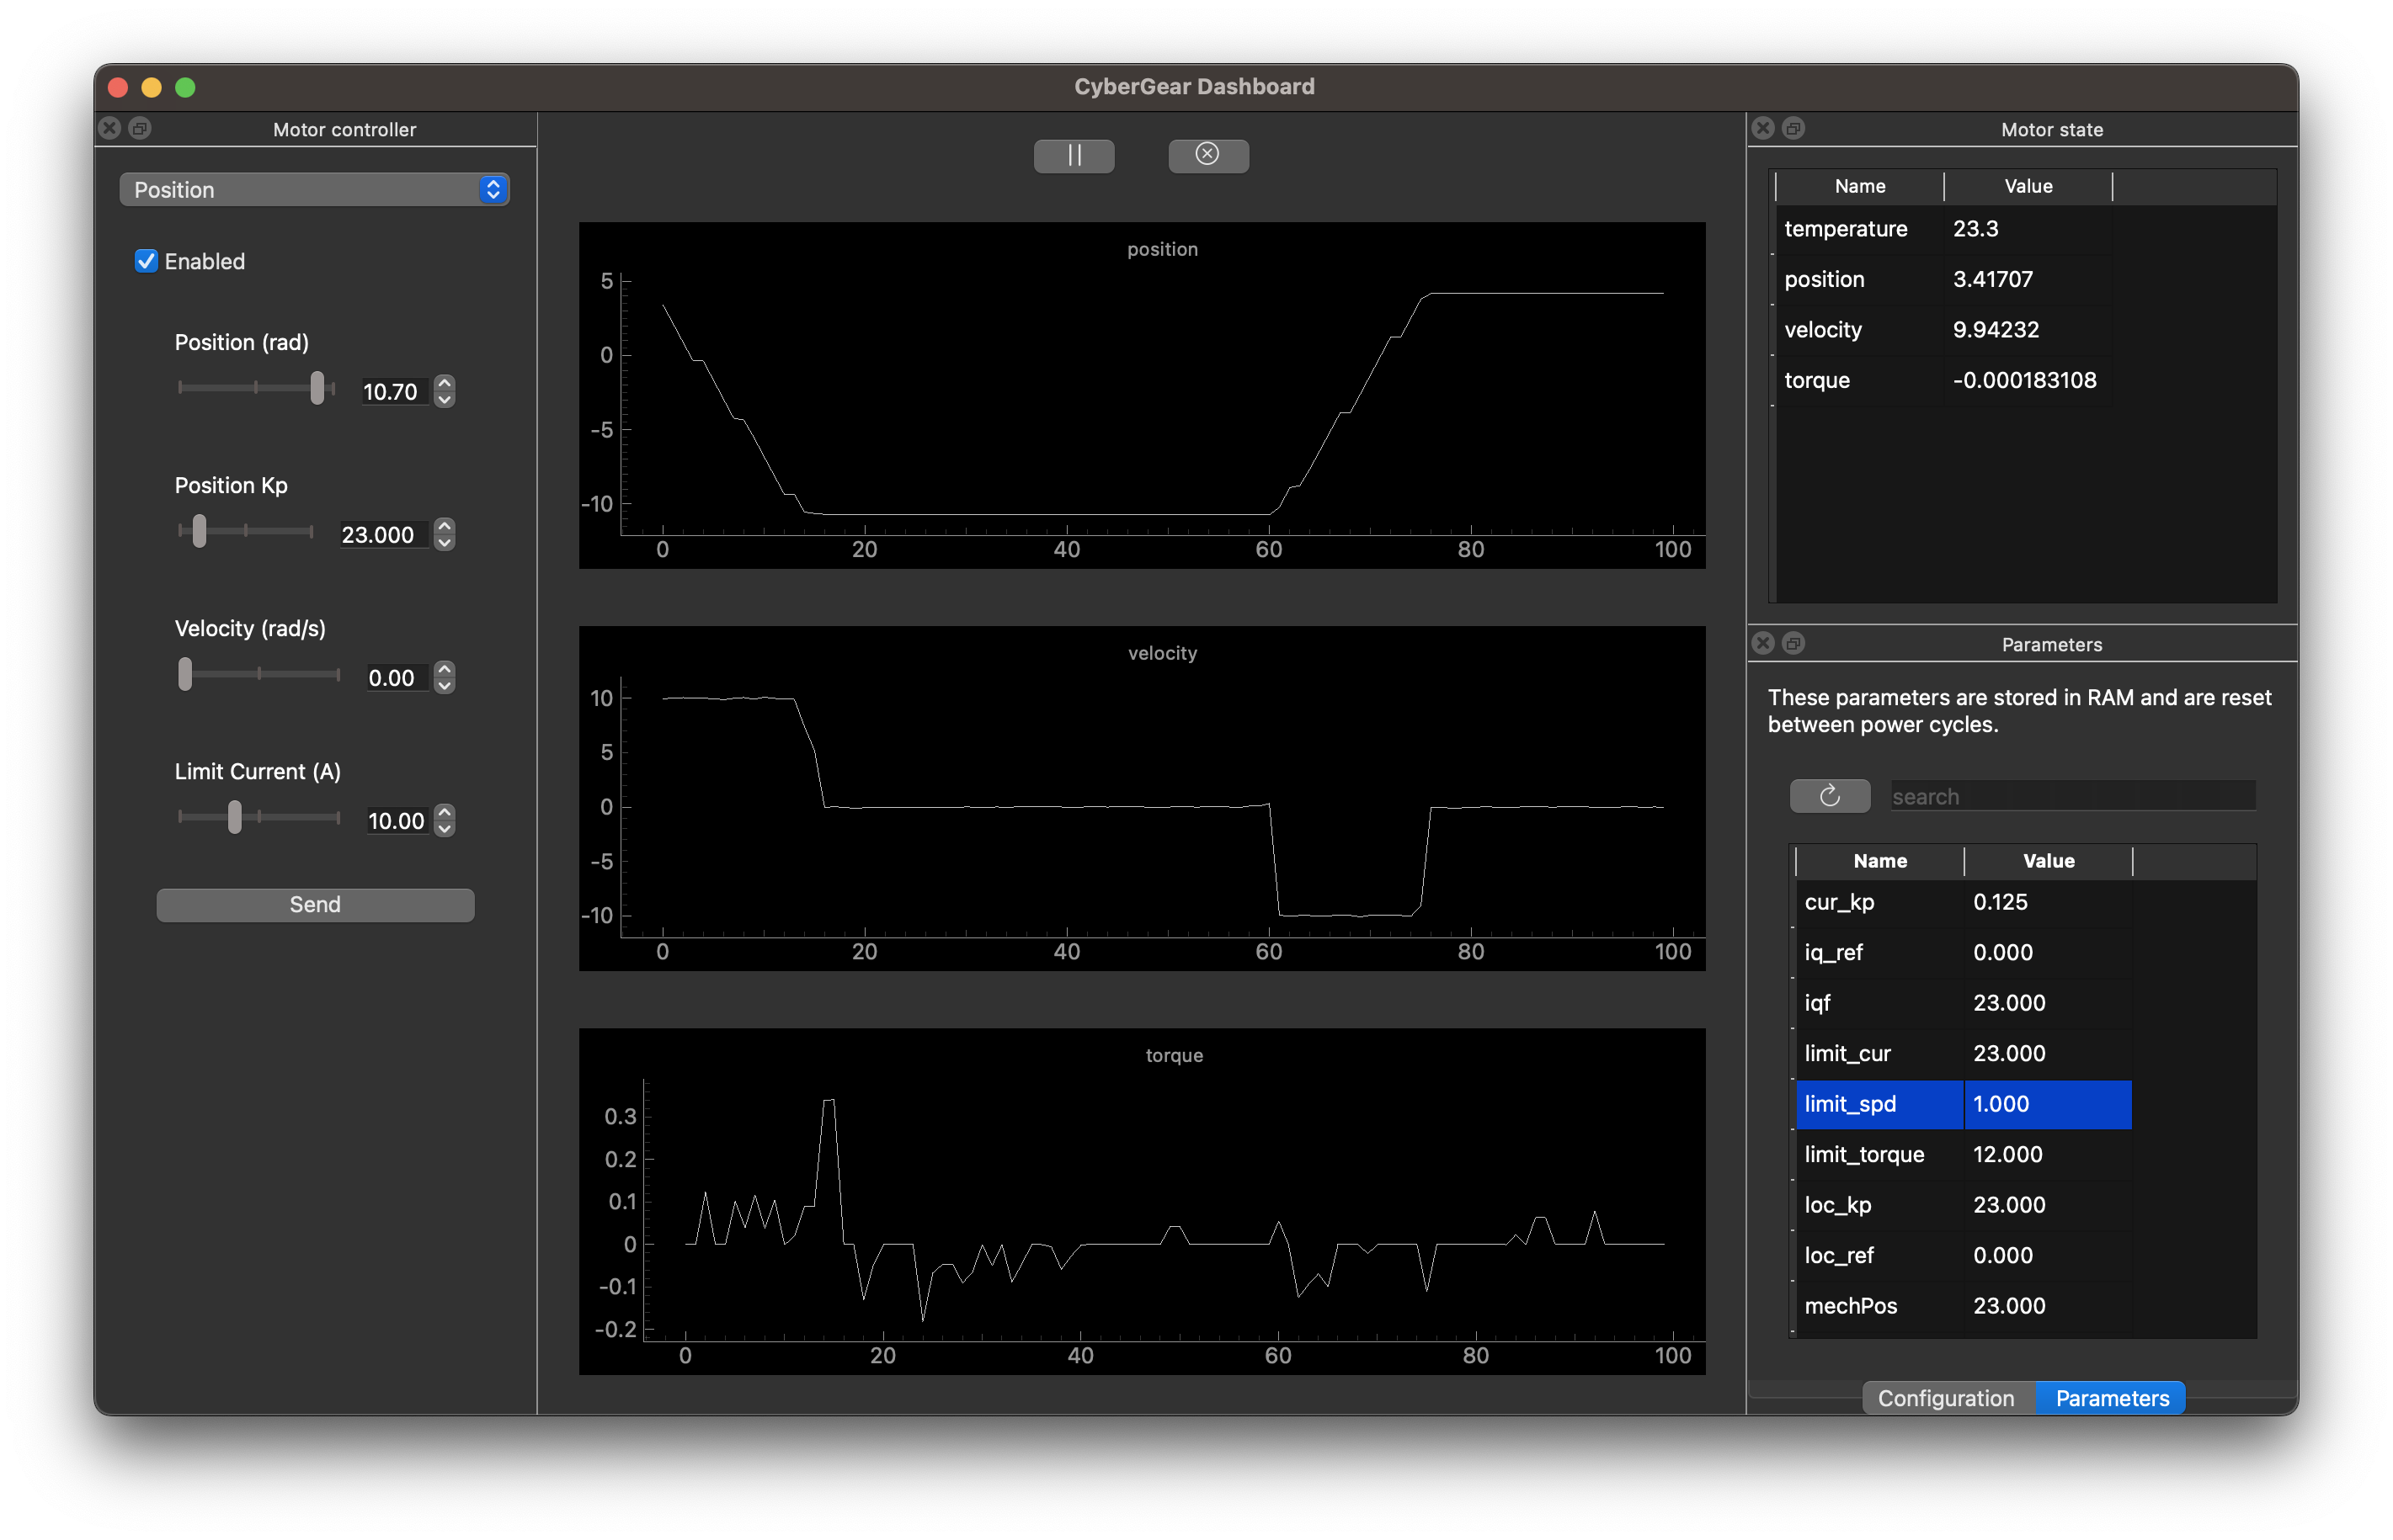Switch to the Configuration tab
Screen dimensions: 2393x1540
1946,1397
